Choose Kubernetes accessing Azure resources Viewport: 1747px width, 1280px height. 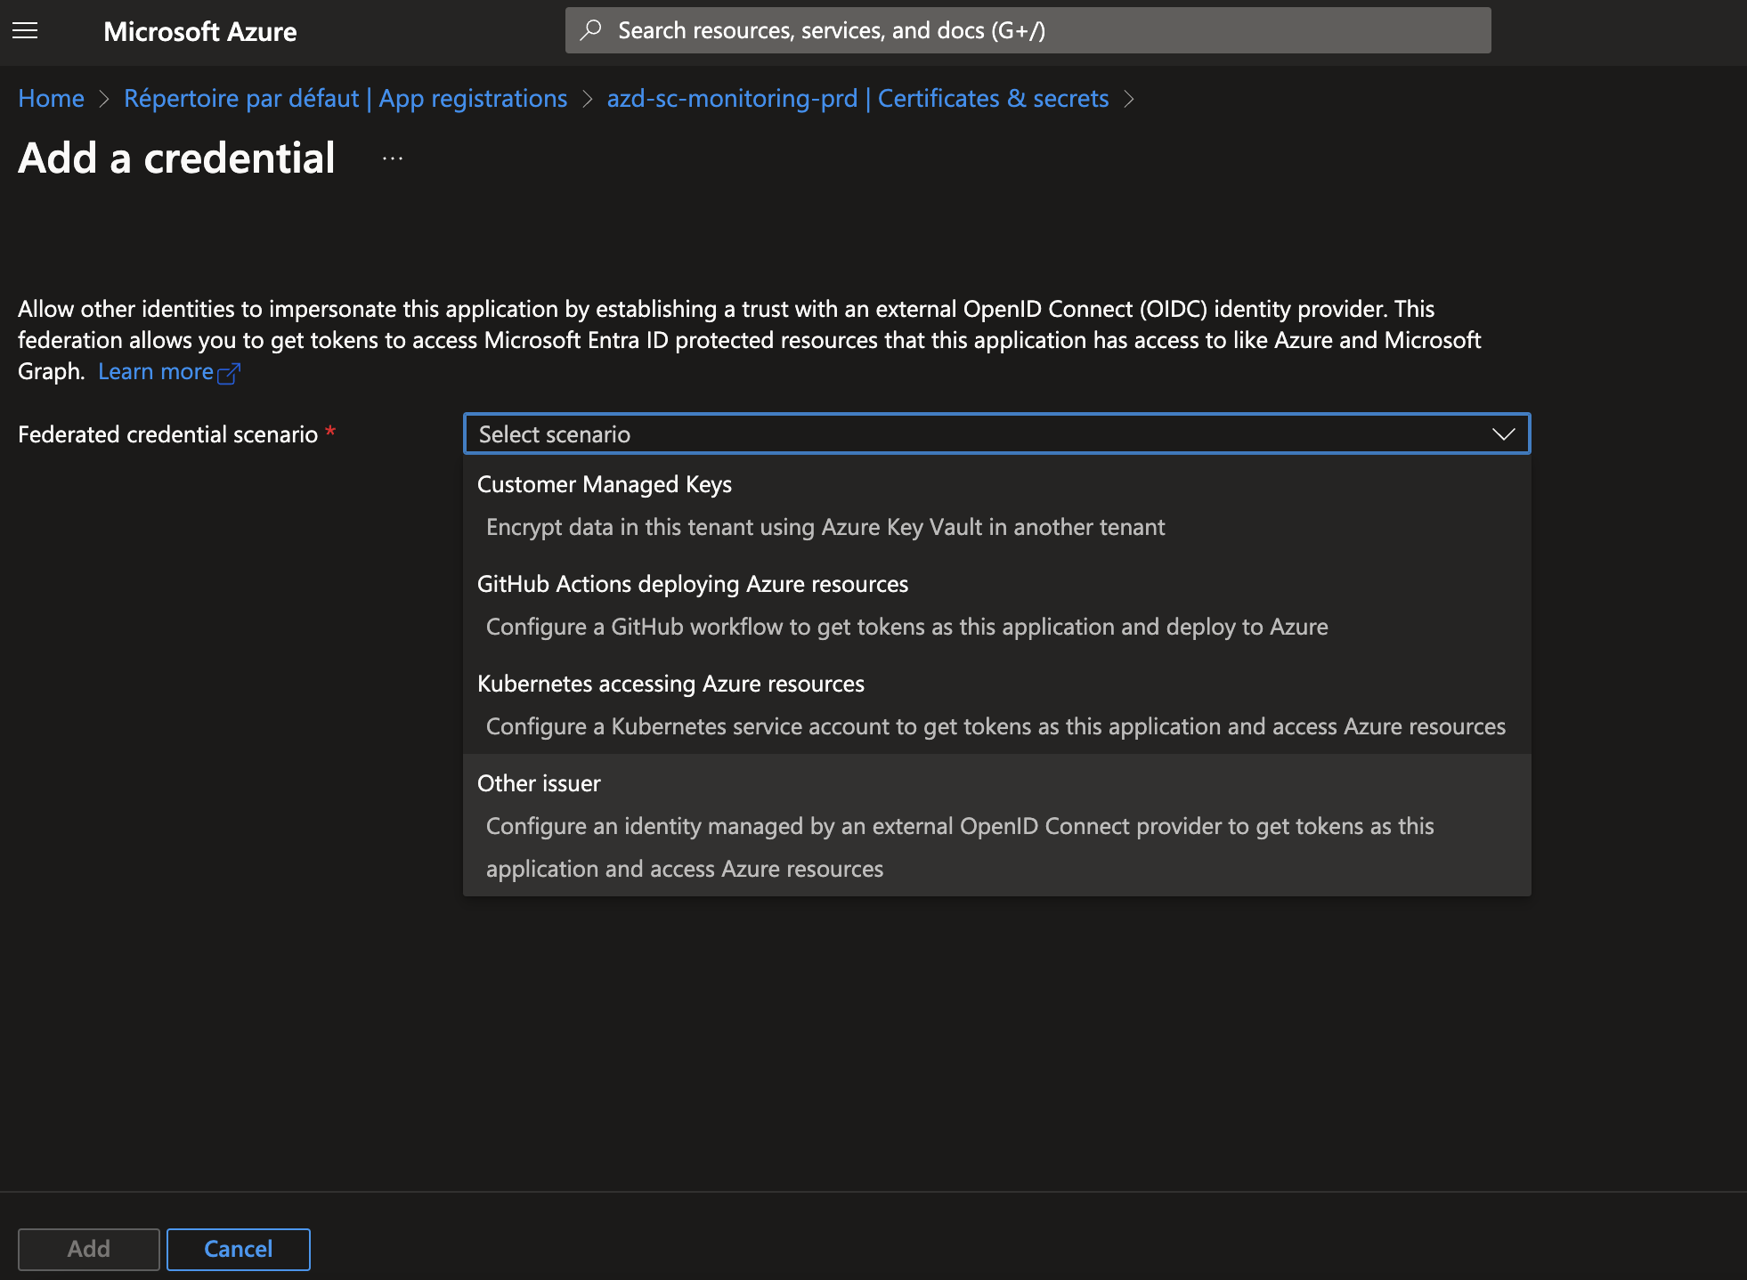tap(996, 705)
